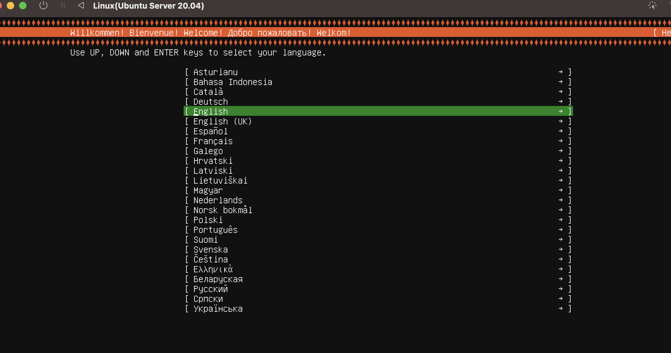The height and width of the screenshot is (353, 671).
Task: Click the arrow at the end of the Deutsch row
Action: (x=560, y=102)
